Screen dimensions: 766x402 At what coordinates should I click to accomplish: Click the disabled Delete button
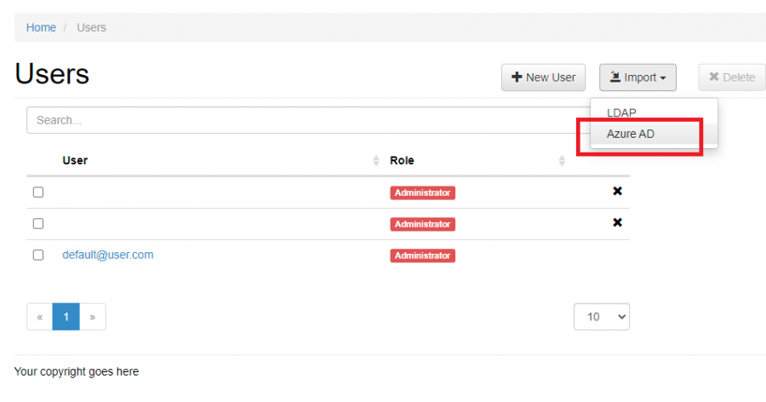pos(732,78)
